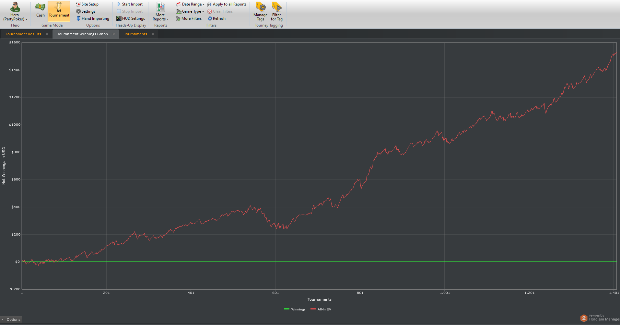This screenshot has width=620, height=325.
Task: Click the 1,001 x-axis tick label
Action: [x=445, y=293]
